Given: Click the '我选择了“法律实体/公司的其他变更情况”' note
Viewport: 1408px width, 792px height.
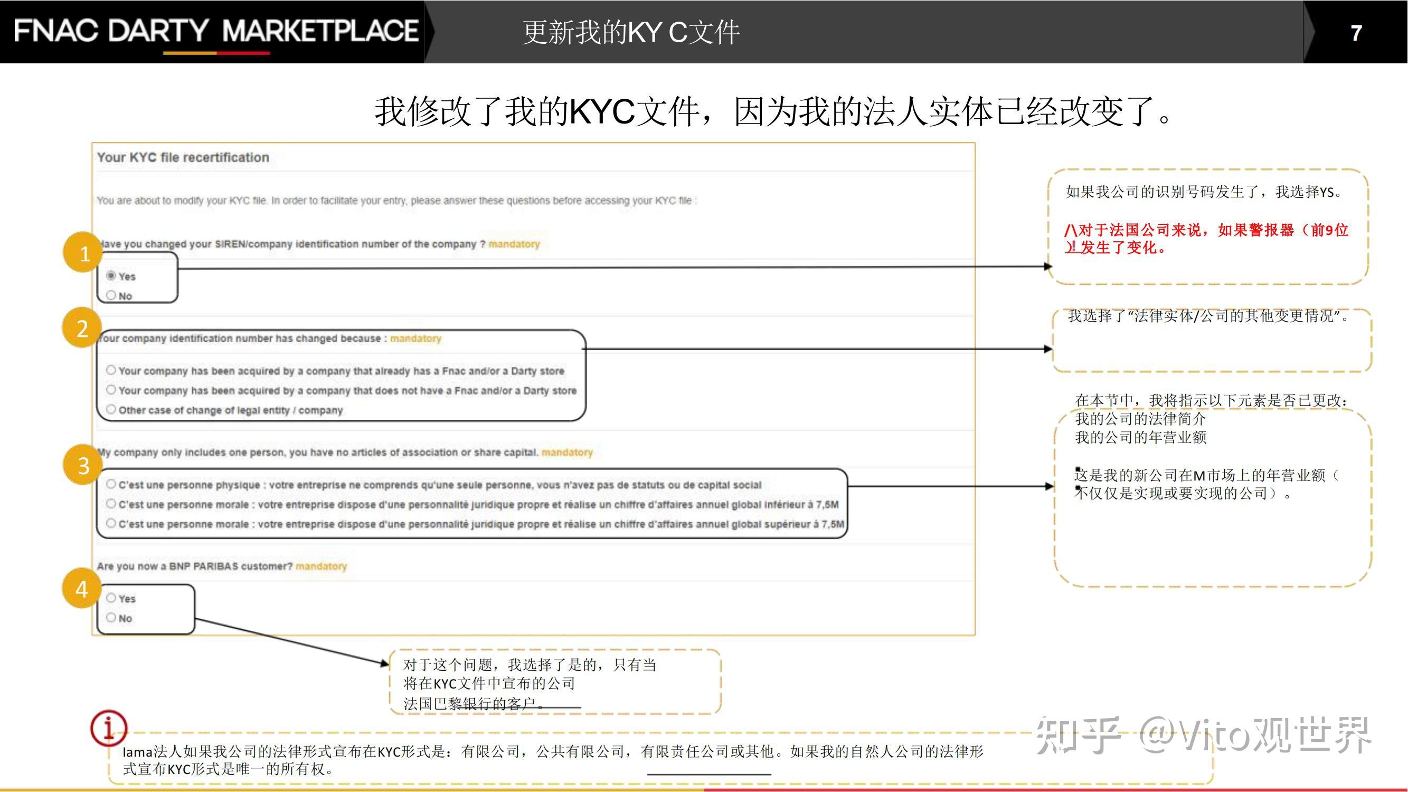Looking at the screenshot, I should 1209,316.
